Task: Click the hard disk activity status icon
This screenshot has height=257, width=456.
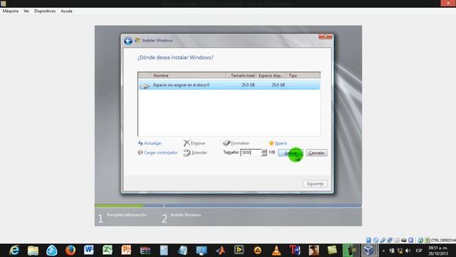Action: (x=368, y=240)
